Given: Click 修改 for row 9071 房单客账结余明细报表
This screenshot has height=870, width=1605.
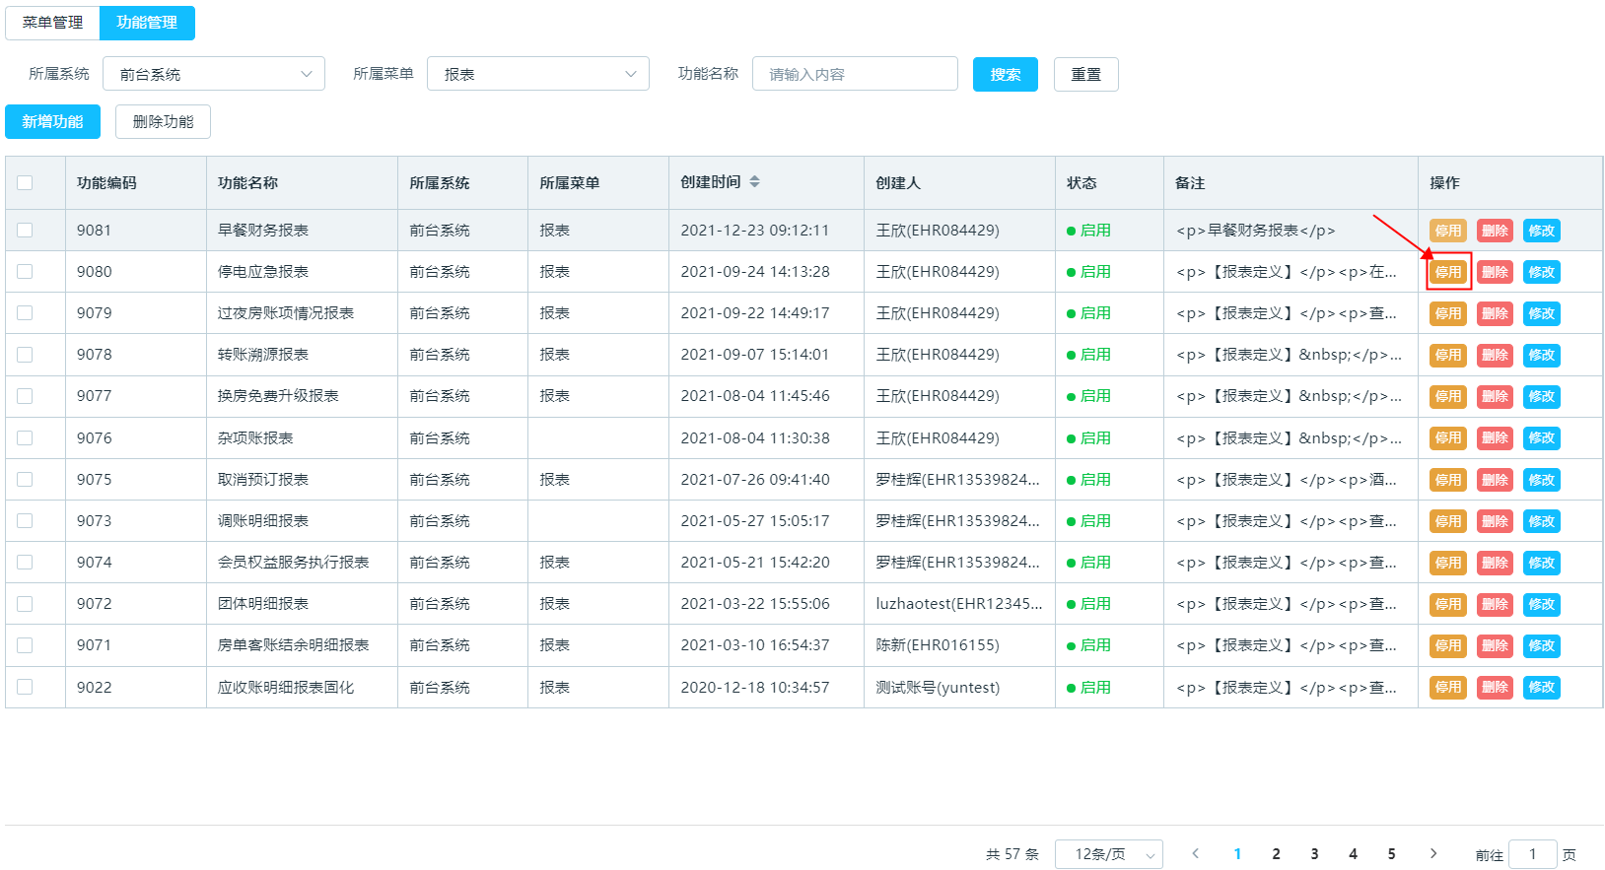Looking at the screenshot, I should coord(1542,645).
